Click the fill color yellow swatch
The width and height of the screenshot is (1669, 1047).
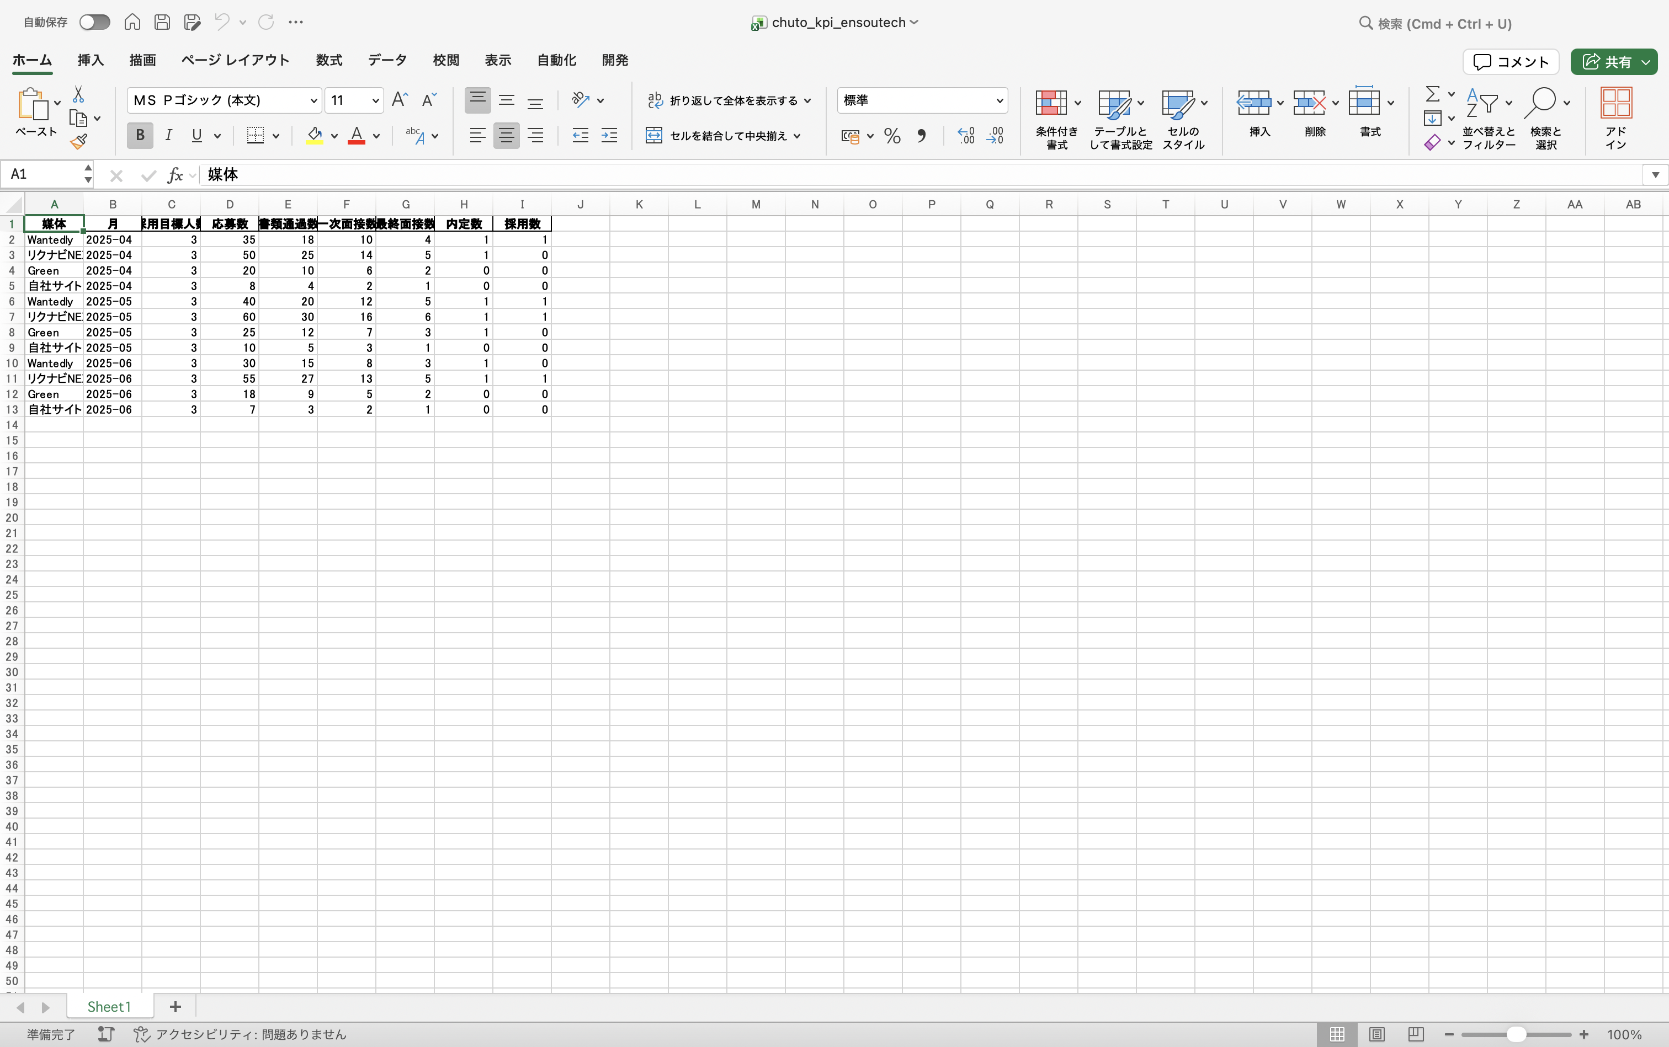[315, 136]
